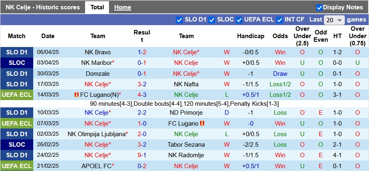
Task: Click the 9-1 result versus NK Radomlje
Action: [142, 155]
